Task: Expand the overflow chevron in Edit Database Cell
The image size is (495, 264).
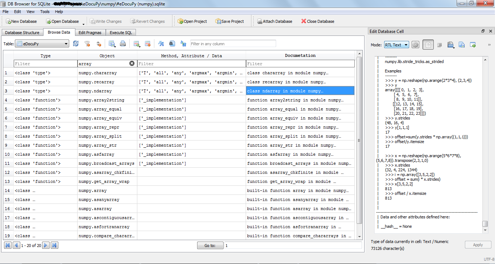Action: [x=489, y=44]
